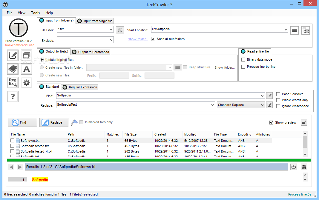Screen dimensions: 319x200
Task: Click the file list vertical scrollbar thumb
Action: coord(305,142)
